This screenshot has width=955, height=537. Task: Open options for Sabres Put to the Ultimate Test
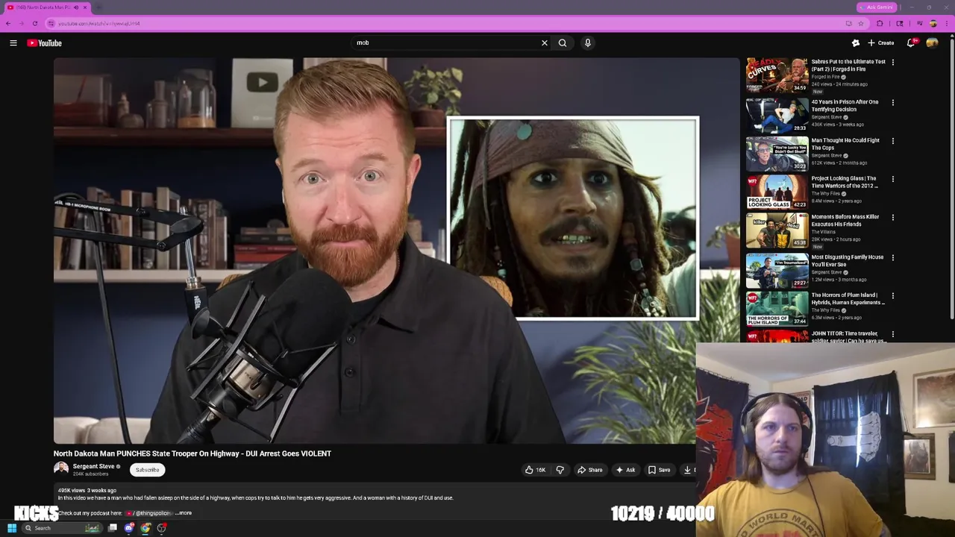point(892,63)
